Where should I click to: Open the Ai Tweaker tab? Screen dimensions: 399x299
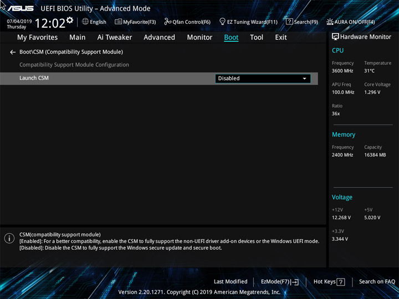coord(115,38)
